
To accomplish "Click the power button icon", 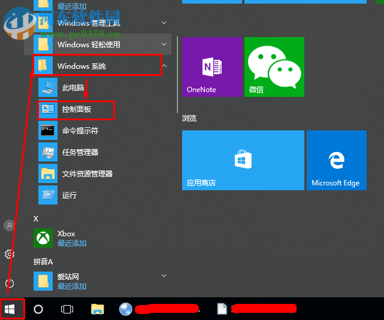I will pos(10,283).
